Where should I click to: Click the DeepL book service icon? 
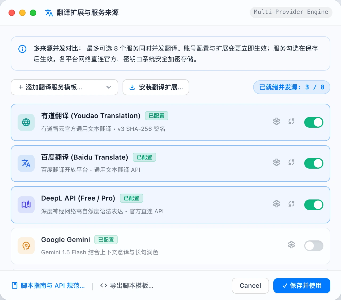point(26,205)
